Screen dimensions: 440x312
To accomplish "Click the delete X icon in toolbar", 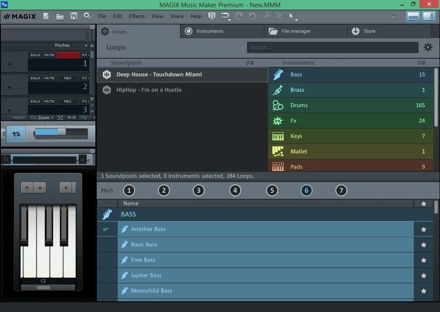I will (279, 16).
